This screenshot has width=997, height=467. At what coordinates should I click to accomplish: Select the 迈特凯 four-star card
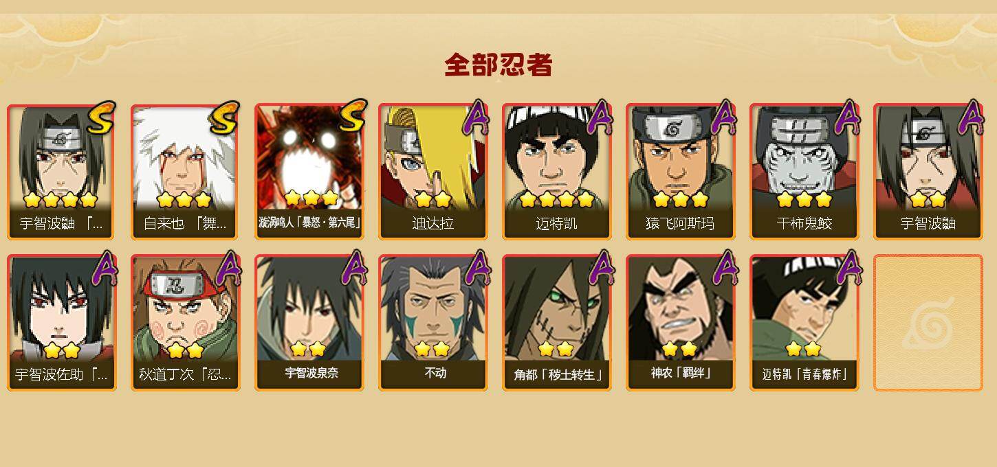(556, 172)
